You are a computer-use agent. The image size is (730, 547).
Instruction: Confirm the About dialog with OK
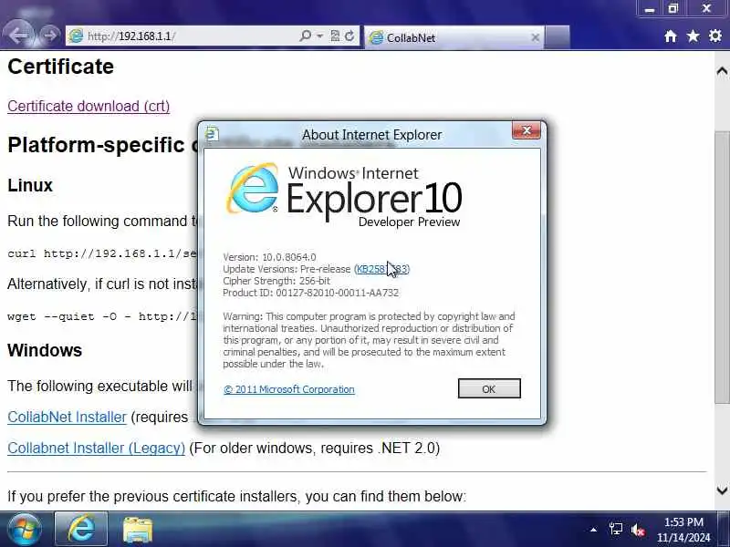[x=489, y=389]
